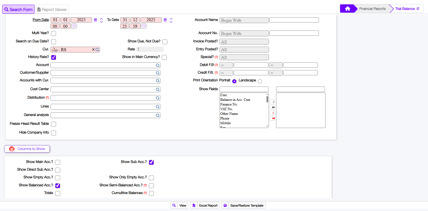Uncheck the History Rate checkbox
Screen dimensions: 428x211
[x=54, y=57]
